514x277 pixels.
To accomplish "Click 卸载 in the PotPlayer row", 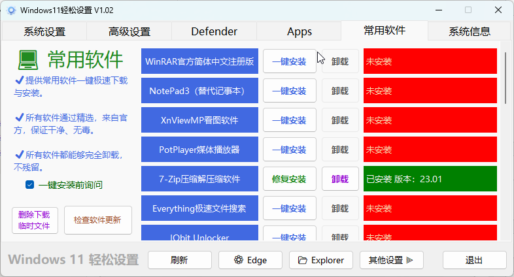I will [x=340, y=150].
